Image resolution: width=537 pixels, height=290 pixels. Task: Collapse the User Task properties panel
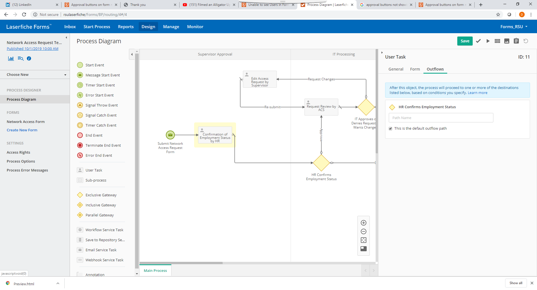(x=382, y=52)
